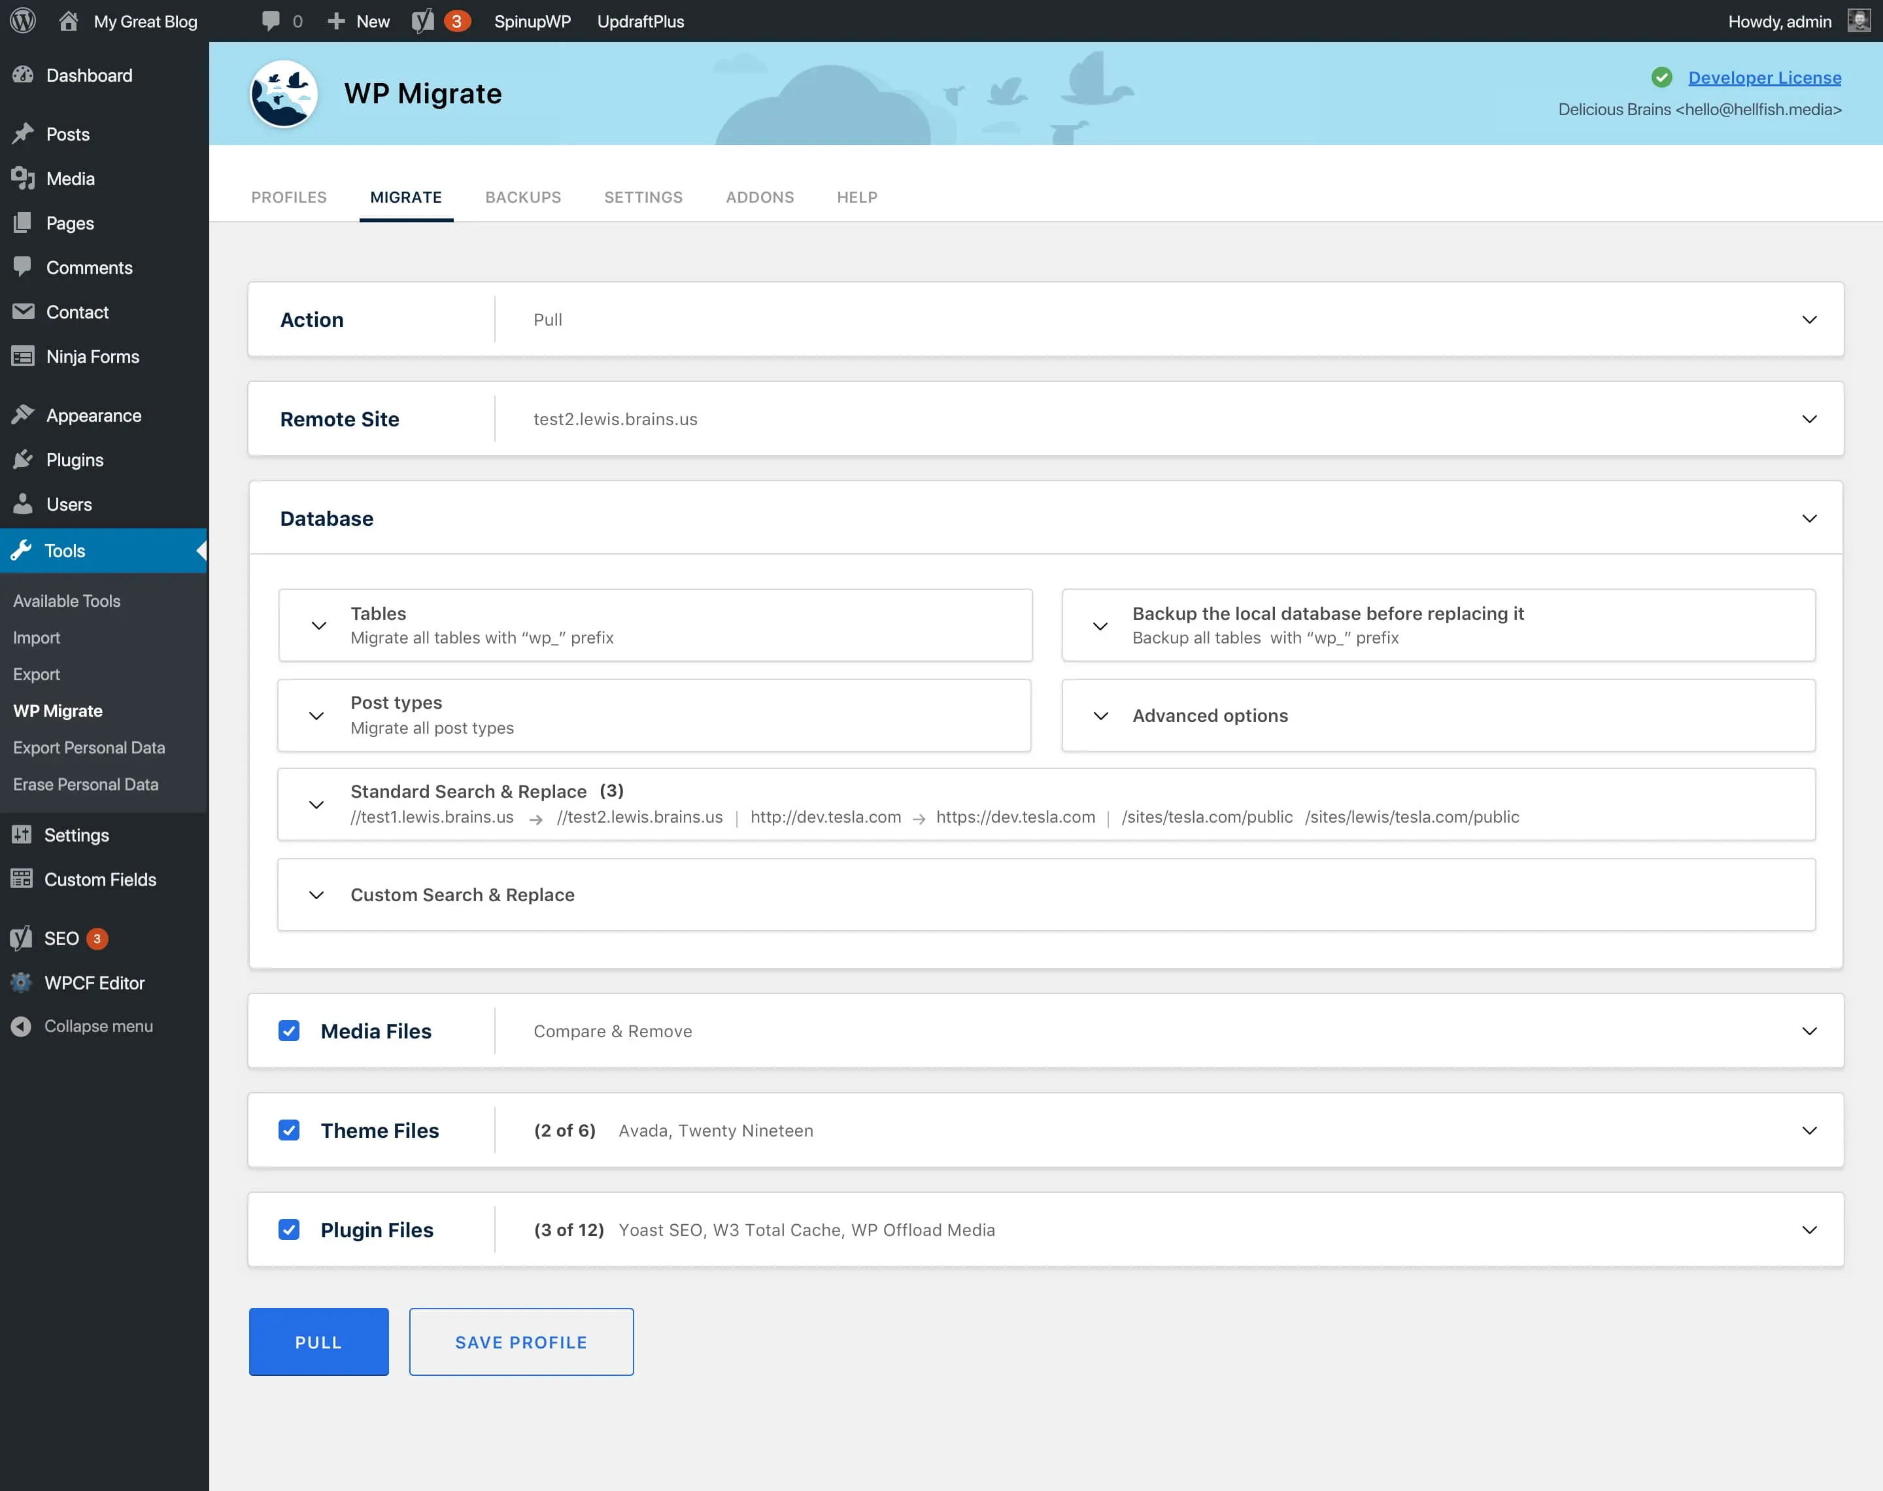Open the comments bubble in the admin bar
The height and width of the screenshot is (1491, 1883).
271,21
